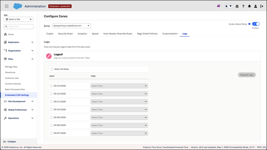Open Select Time dropdown for 05/13/2026
This screenshot has width=267, height=150.
119,86
